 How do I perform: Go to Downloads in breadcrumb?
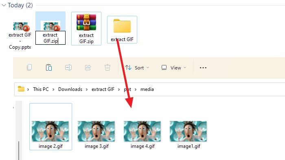coord(70,89)
